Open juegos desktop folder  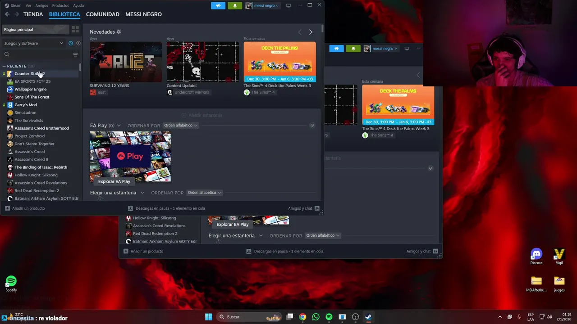click(559, 284)
